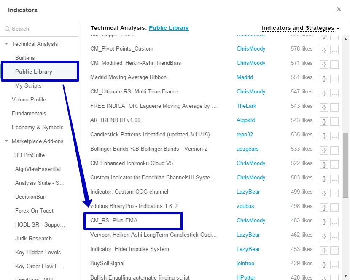Open My Scripts category
This screenshot has width=350, height=280.
pos(28,85)
